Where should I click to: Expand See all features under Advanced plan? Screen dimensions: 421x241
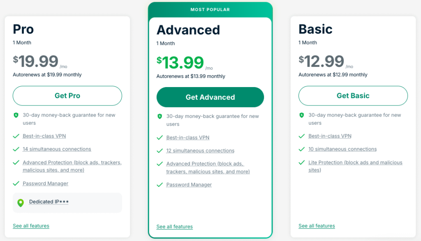click(x=174, y=226)
